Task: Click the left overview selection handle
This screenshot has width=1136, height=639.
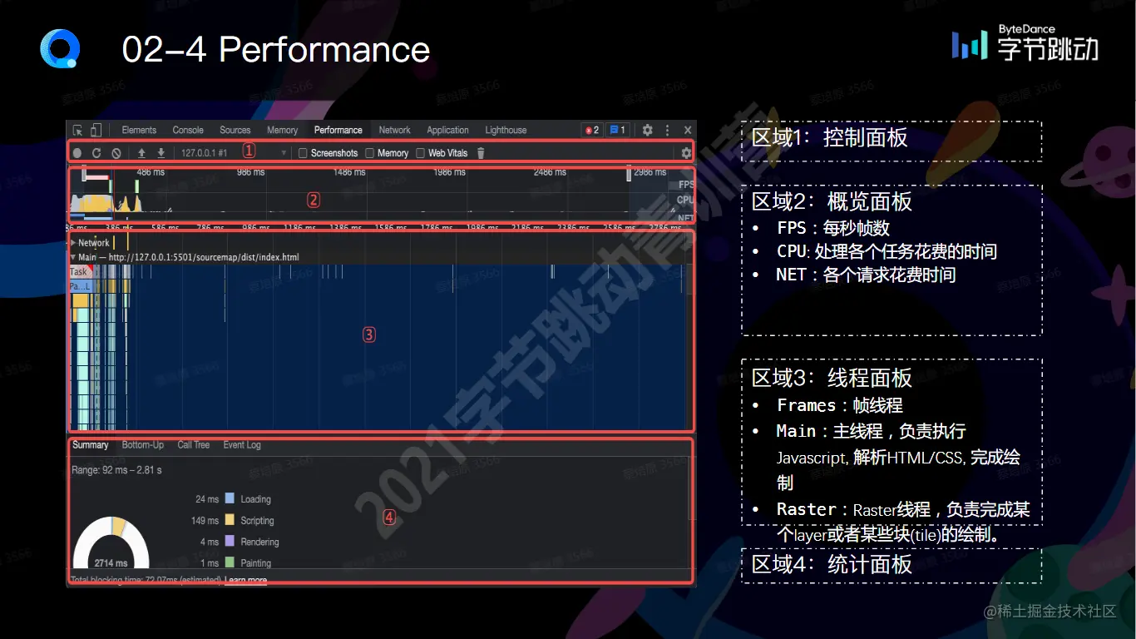Action: click(x=84, y=173)
